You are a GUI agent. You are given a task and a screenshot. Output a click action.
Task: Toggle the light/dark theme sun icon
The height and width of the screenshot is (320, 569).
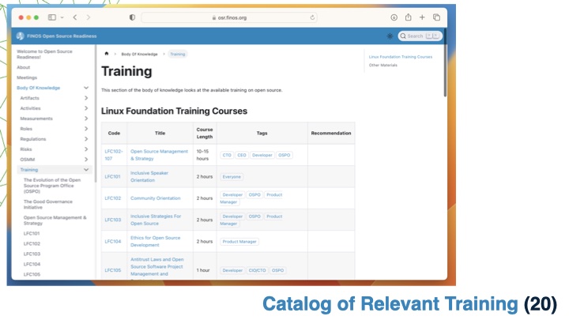pyautogui.click(x=390, y=36)
